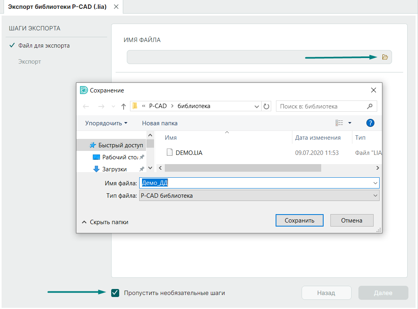Click the 'Сохранить' button
Viewport: 418px width, 309px height.
click(299, 221)
